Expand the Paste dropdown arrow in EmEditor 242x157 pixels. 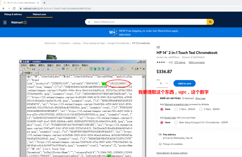59,69
